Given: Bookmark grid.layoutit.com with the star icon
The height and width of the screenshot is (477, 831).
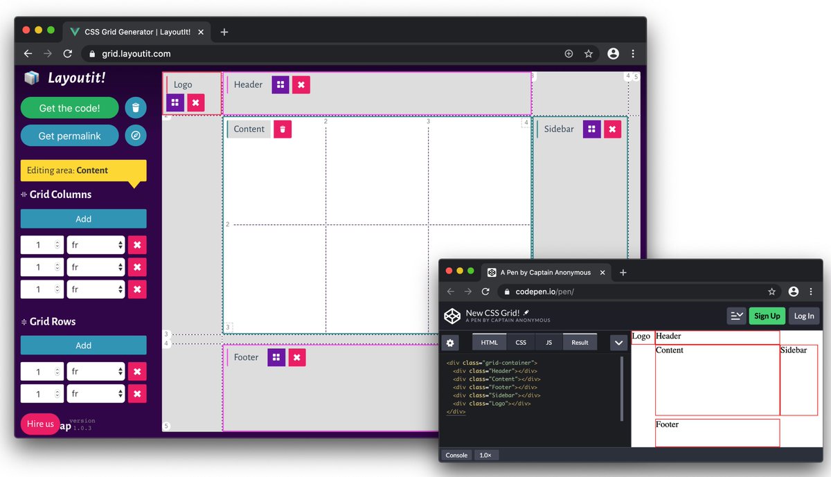Looking at the screenshot, I should pos(589,53).
